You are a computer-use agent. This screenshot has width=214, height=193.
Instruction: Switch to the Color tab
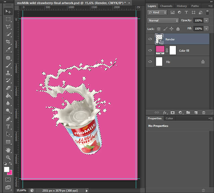pos(170,118)
